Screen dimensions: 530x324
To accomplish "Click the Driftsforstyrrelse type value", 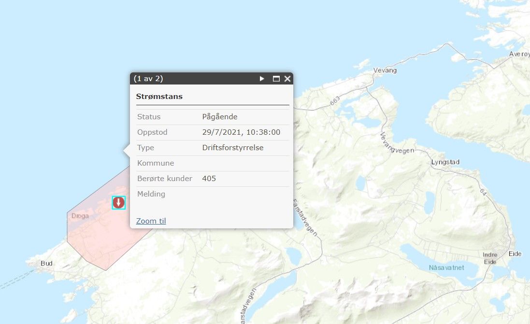I will 233,148.
